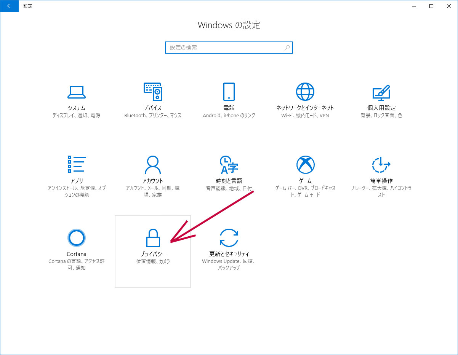
Task: Go back with the arrow button
Action: (x=9, y=6)
